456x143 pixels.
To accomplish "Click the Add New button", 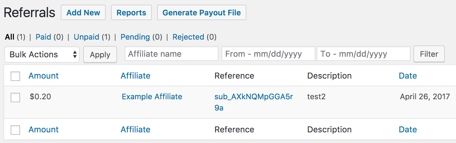I will (x=83, y=13).
